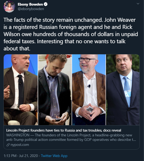Open the Lincoln Project founders article headline
This screenshot has height=161, width=144.
coord(63,130)
